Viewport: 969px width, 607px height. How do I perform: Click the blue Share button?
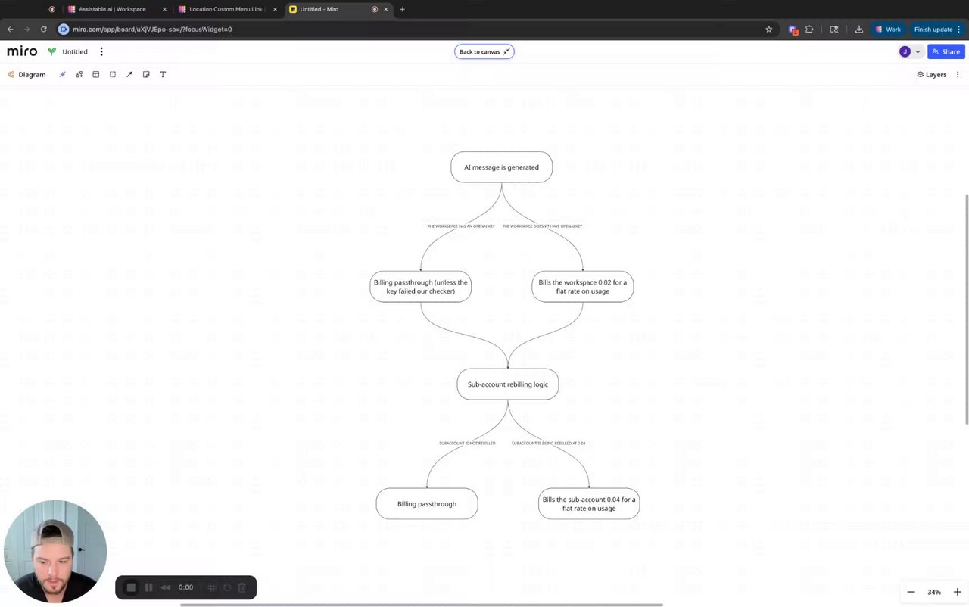point(946,51)
